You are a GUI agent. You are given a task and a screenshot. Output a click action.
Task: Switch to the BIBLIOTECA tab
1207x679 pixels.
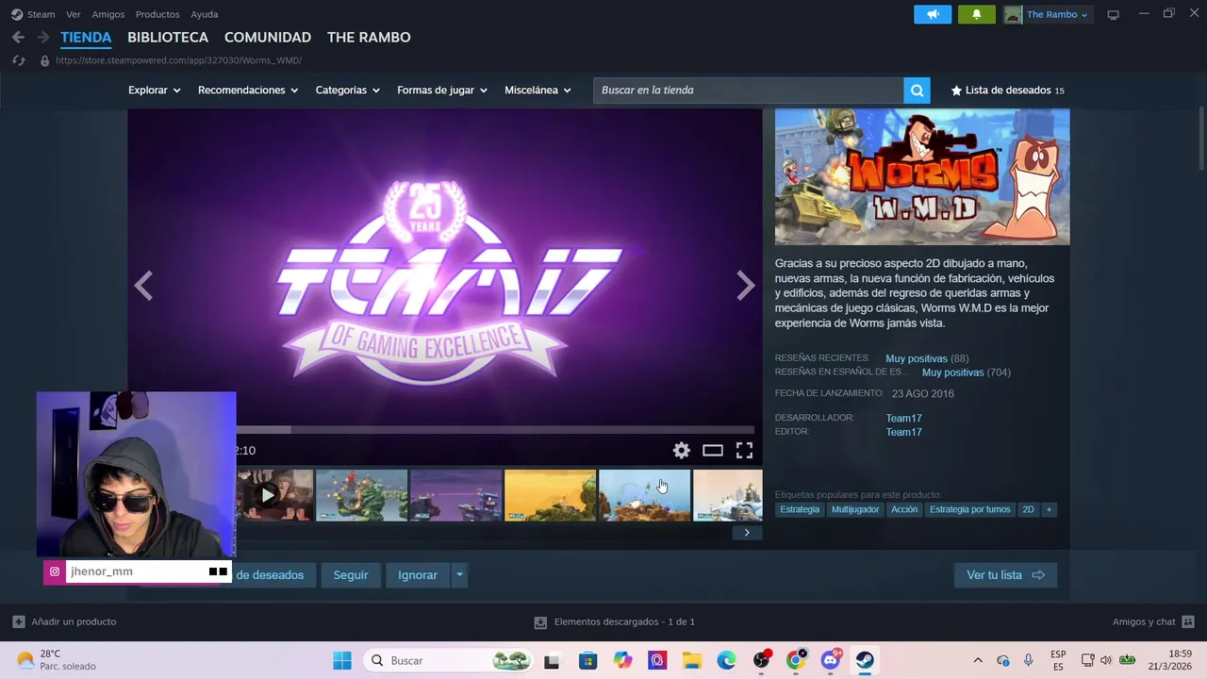pyautogui.click(x=168, y=38)
